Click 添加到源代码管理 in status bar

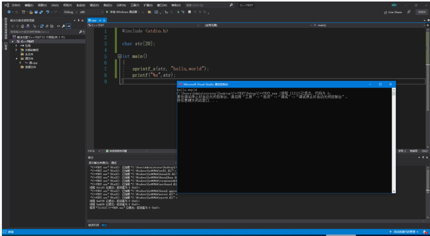coord(404,232)
